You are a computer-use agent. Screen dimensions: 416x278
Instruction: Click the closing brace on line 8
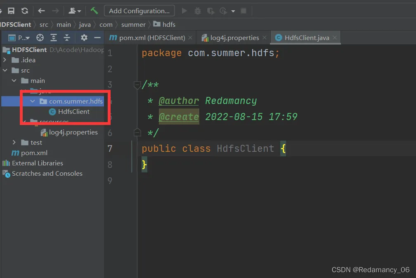144,165
